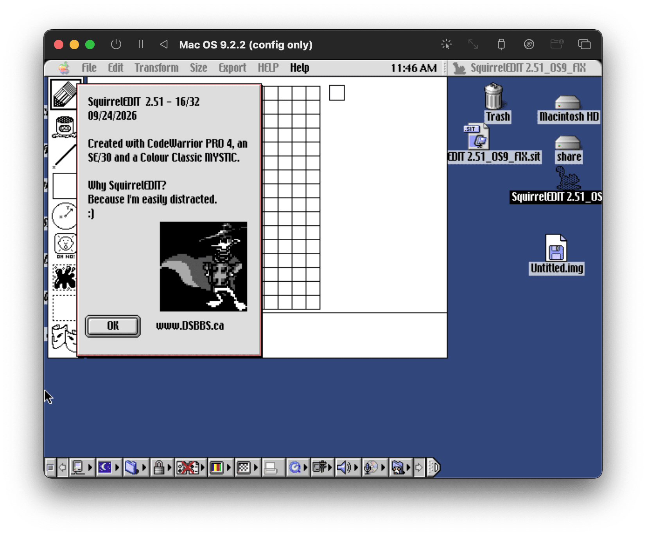Viewport: 646px width, 536px height.
Task: Click the Control Strip close box
Action: click(x=50, y=467)
